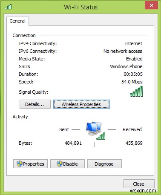161x195 pixels.
Task: Click sent bytes value 484,891
Action: tap(73, 143)
